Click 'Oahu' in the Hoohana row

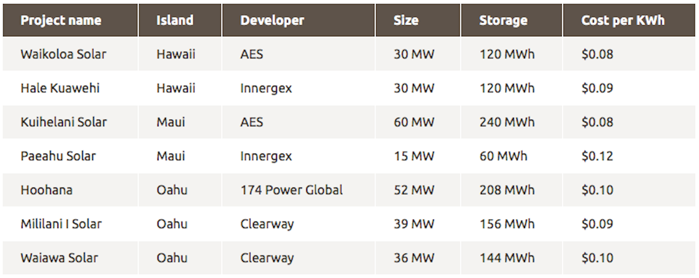pos(172,190)
